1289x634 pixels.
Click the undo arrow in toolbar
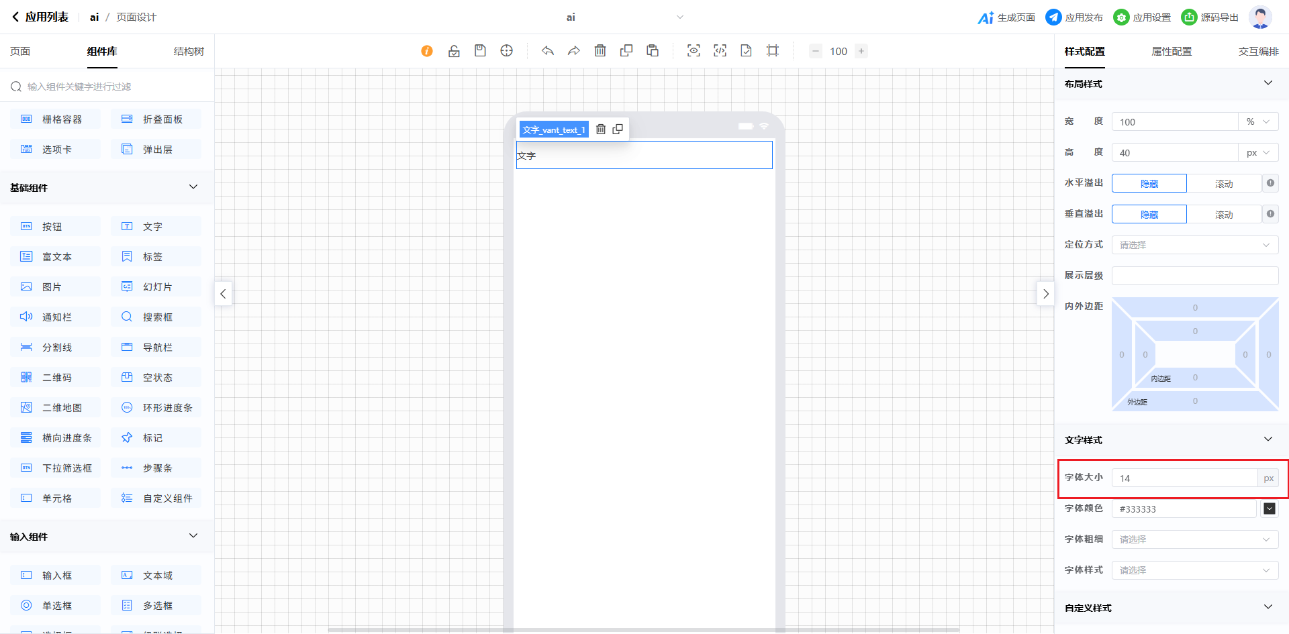click(x=548, y=51)
